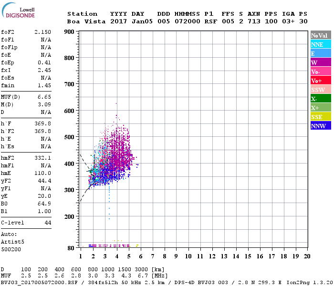Click the 200 height axis label

69,216
